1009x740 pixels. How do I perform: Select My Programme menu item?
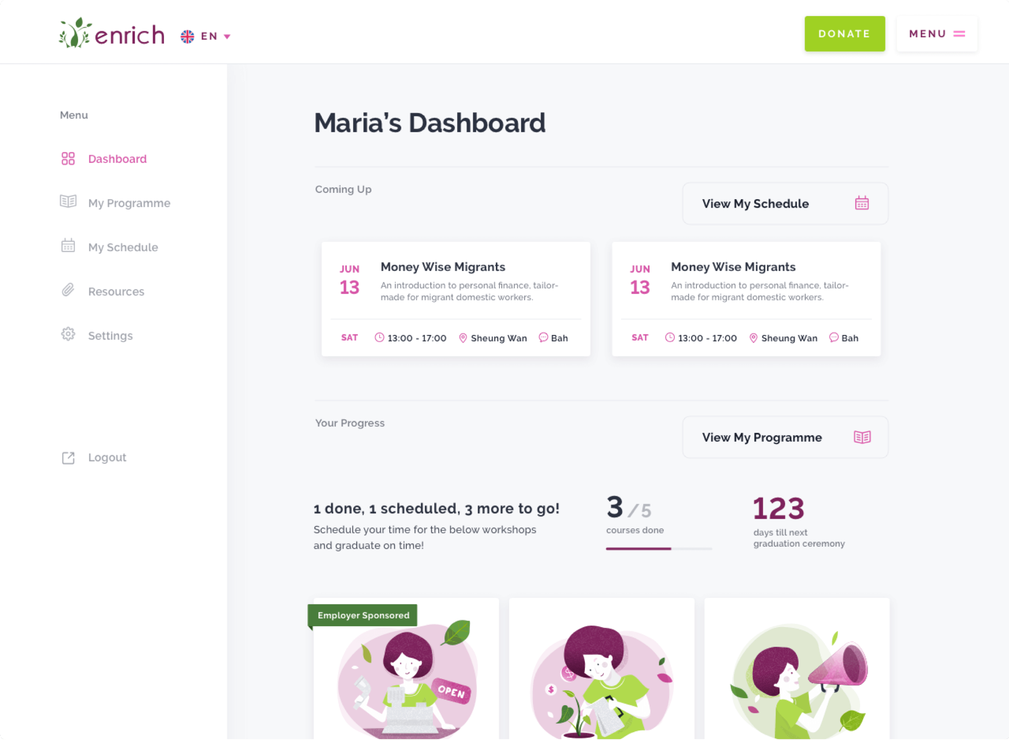click(129, 203)
